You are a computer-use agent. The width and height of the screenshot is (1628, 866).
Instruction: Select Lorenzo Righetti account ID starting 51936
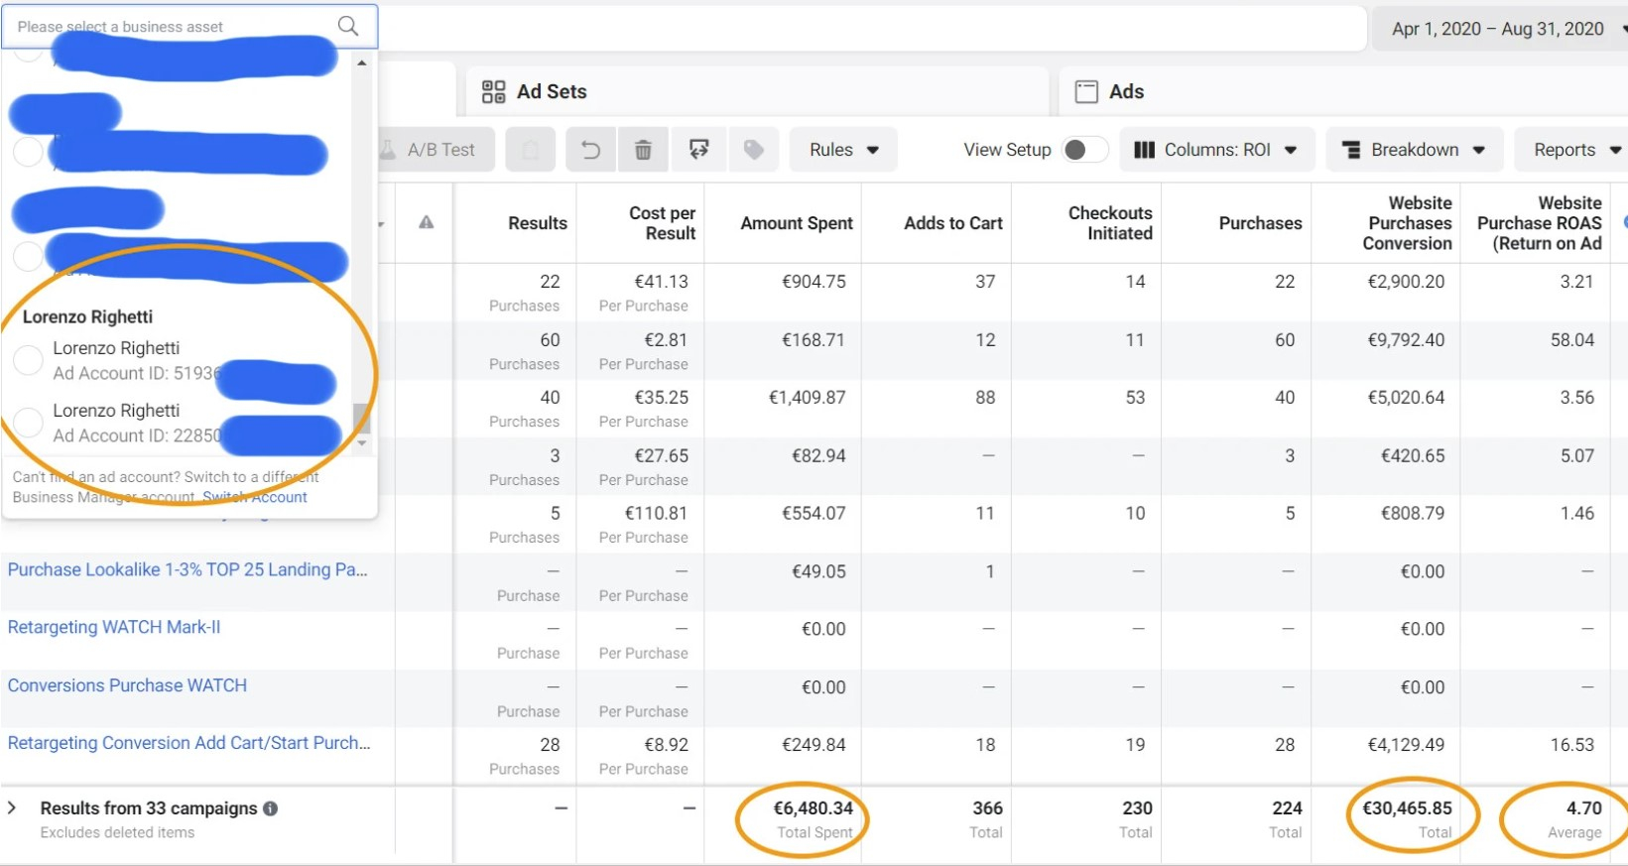28,360
